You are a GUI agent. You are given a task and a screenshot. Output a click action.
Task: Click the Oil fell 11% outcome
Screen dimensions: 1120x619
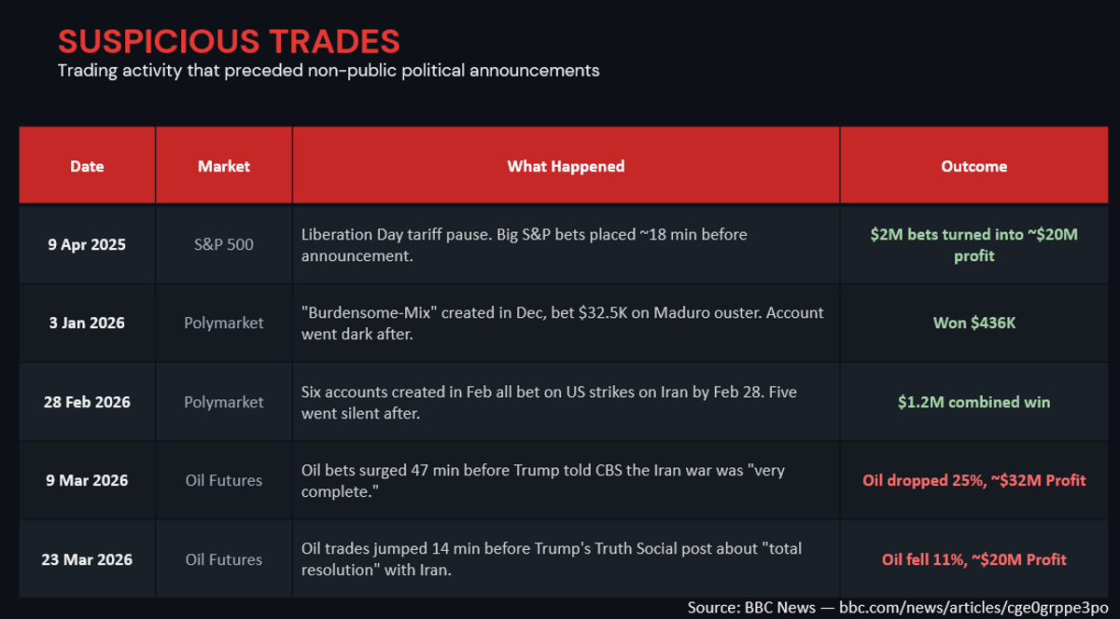(x=973, y=559)
